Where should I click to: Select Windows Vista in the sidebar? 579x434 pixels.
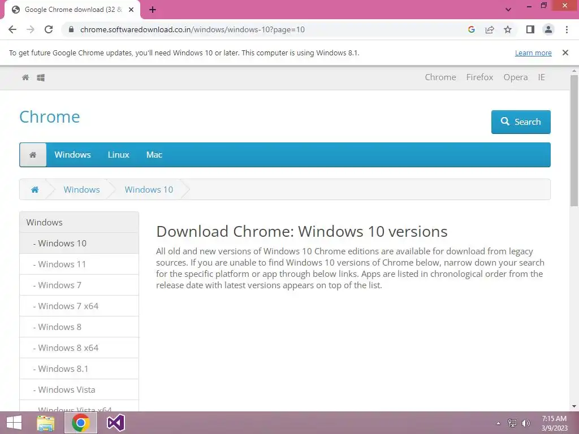coord(79,390)
